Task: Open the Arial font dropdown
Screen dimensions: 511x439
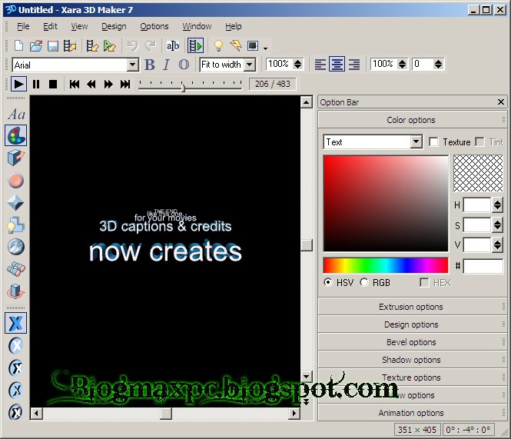Action: click(133, 65)
